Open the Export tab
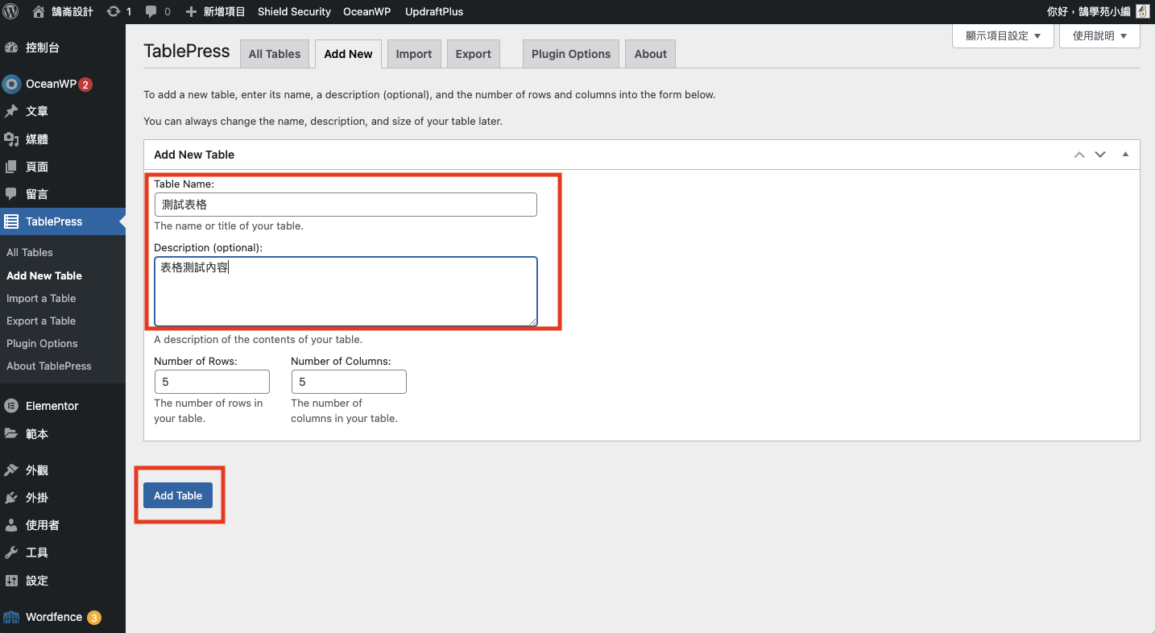This screenshot has height=633, width=1155. pos(474,54)
